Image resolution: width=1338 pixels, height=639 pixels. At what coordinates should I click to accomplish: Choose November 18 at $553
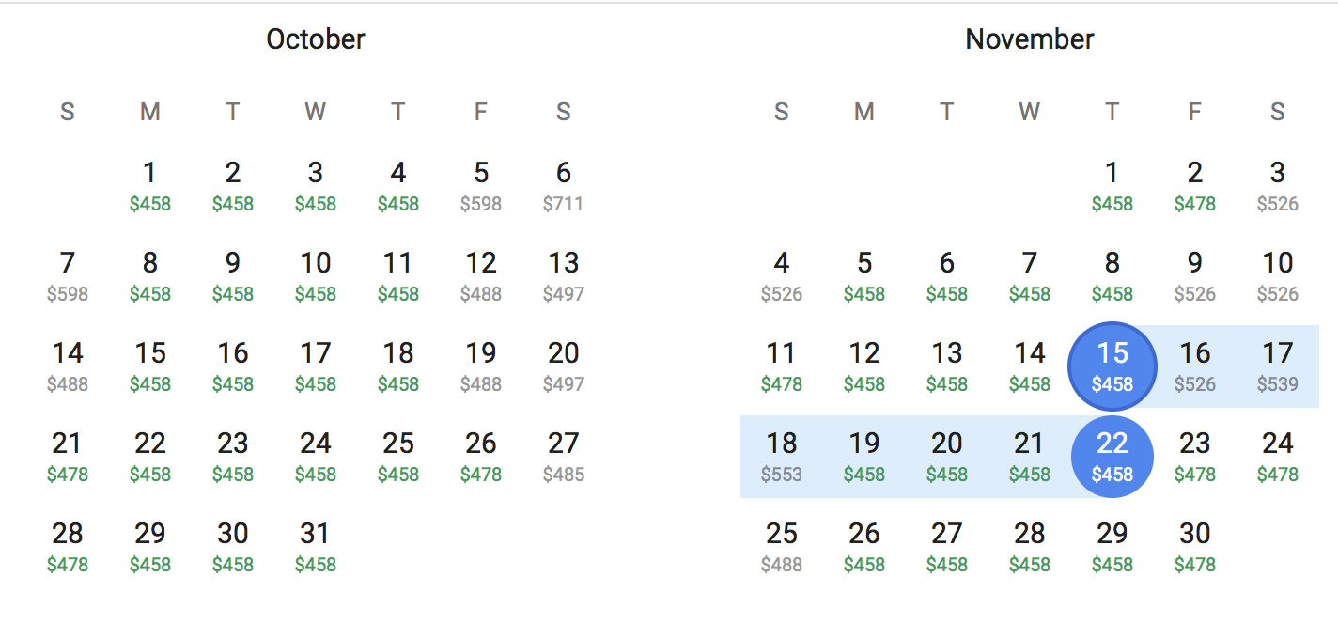(781, 457)
